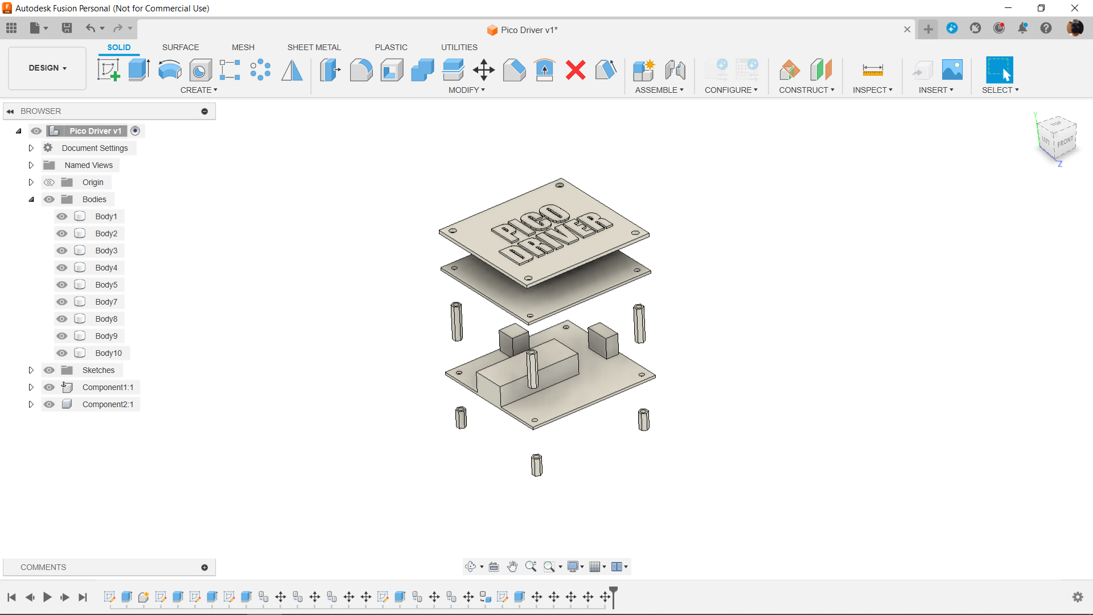The height and width of the screenshot is (615, 1093).
Task: Select the Measure tool under Inspect
Action: pos(872,70)
